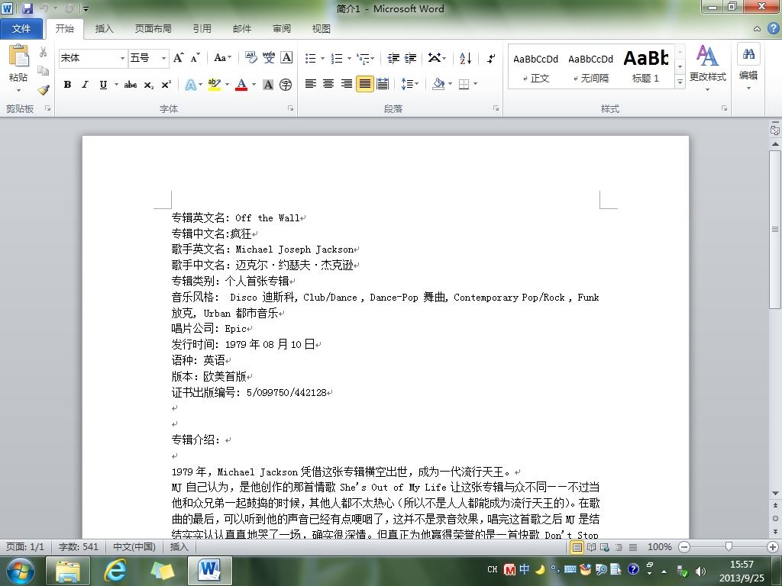The image size is (782, 586).
Task: Open the Change Case Aa dropdown
Action: tap(222, 58)
